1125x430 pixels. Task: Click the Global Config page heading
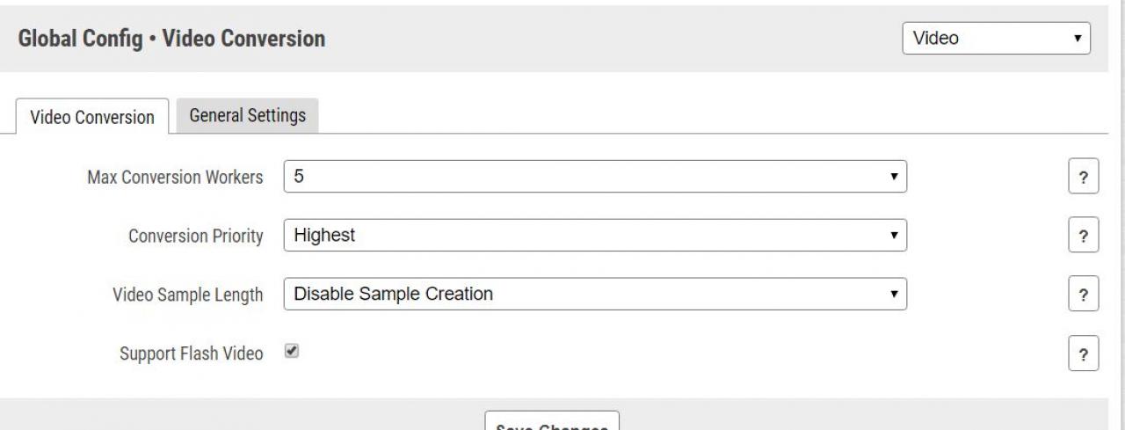coord(171,39)
